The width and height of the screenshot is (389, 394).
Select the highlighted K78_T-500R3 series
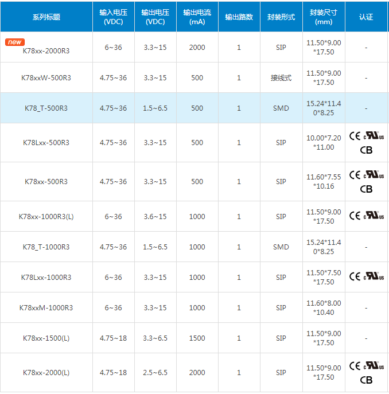coord(46,108)
